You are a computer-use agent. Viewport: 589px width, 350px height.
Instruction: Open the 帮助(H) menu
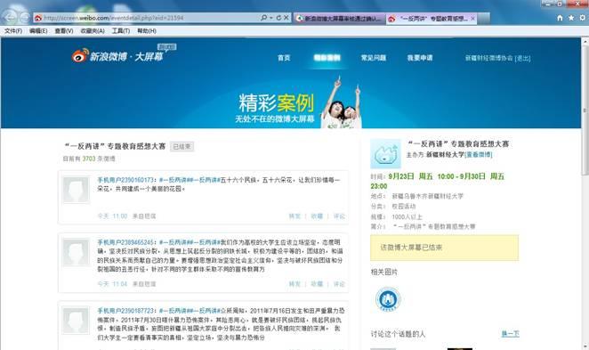147,31
